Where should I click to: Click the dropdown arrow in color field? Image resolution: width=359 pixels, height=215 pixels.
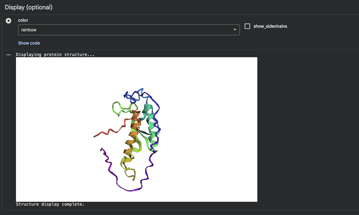pyautogui.click(x=235, y=30)
